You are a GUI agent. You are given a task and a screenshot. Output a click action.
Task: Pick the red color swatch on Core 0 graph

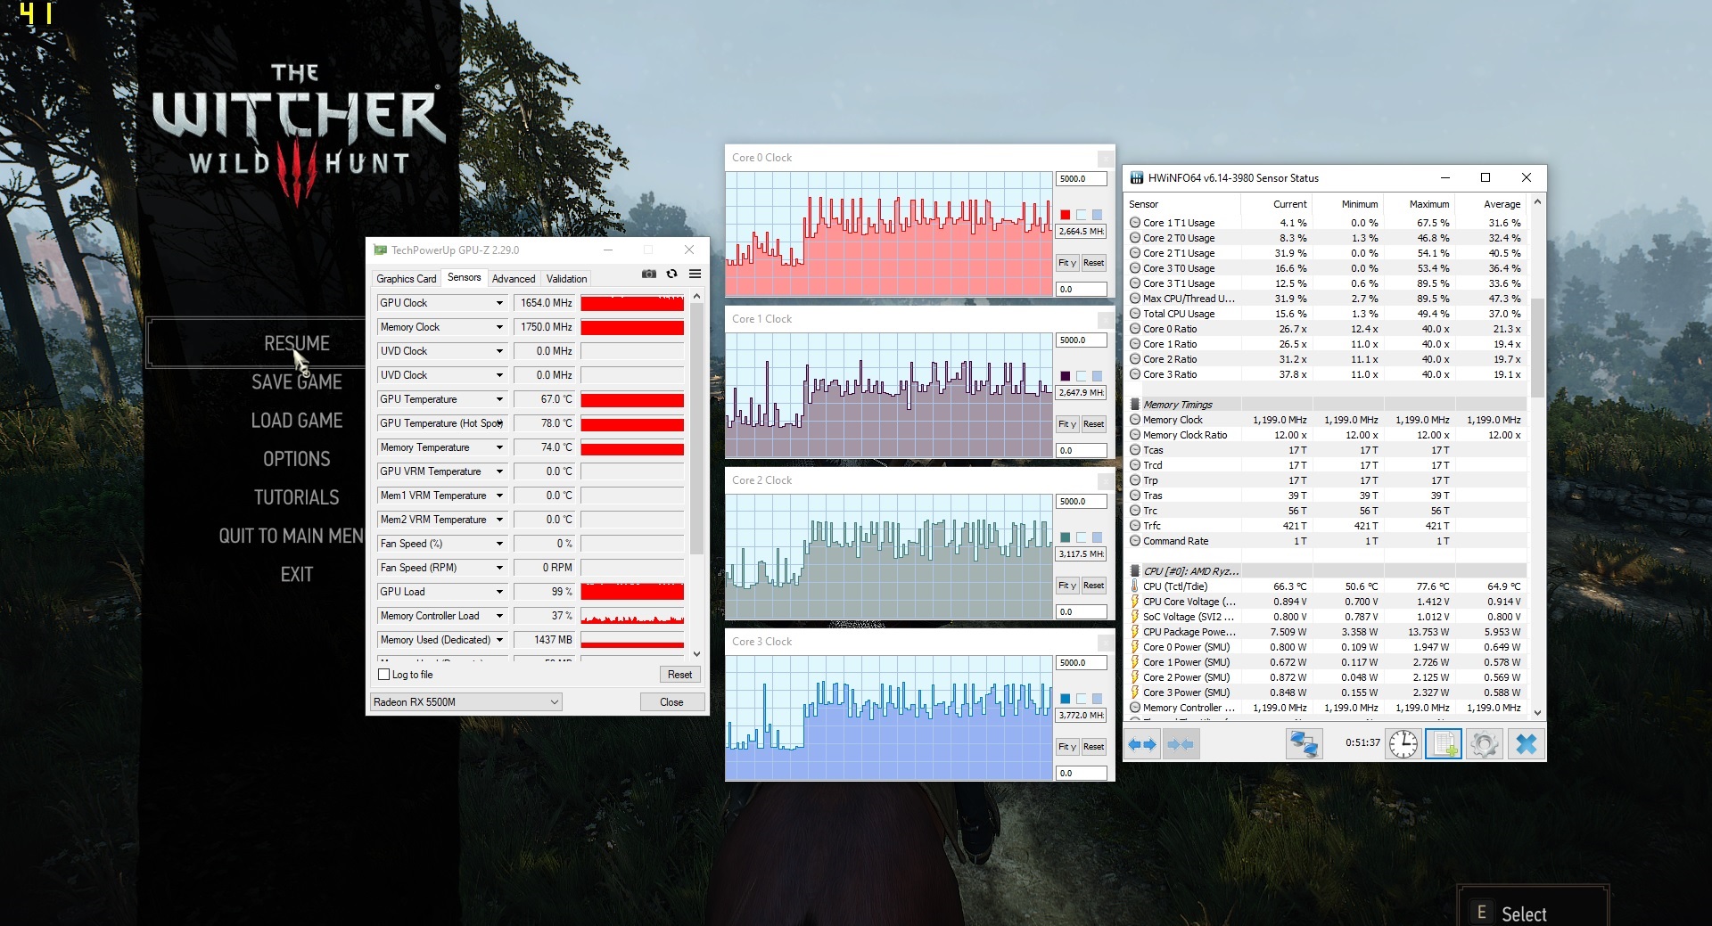point(1066,215)
